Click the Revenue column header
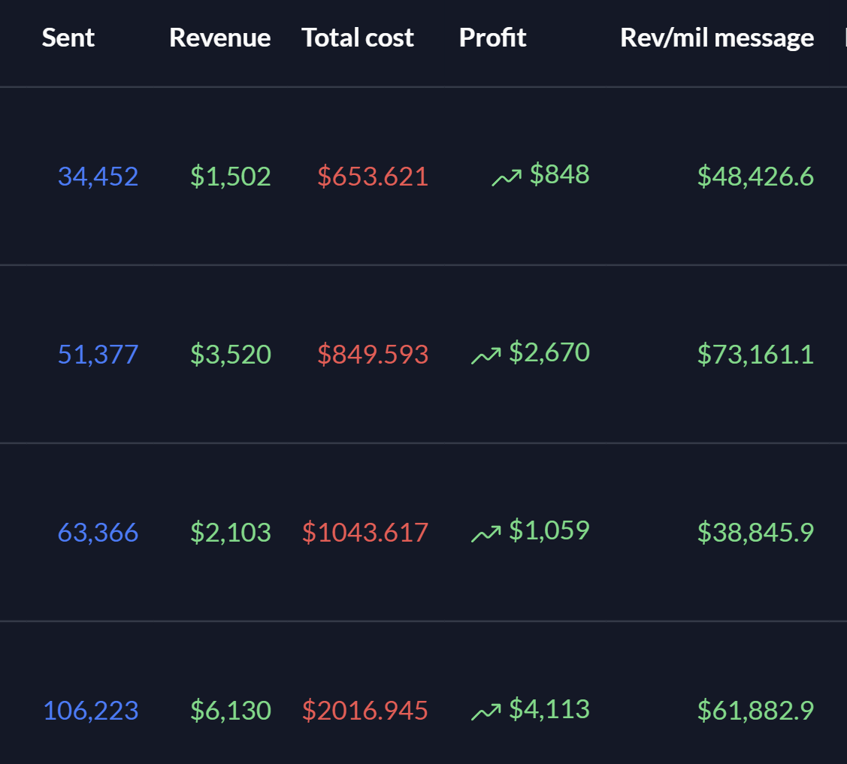Screen dimensions: 847x764 click(x=220, y=38)
